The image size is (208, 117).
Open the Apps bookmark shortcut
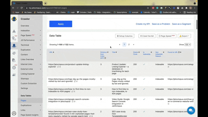pos(16,12)
